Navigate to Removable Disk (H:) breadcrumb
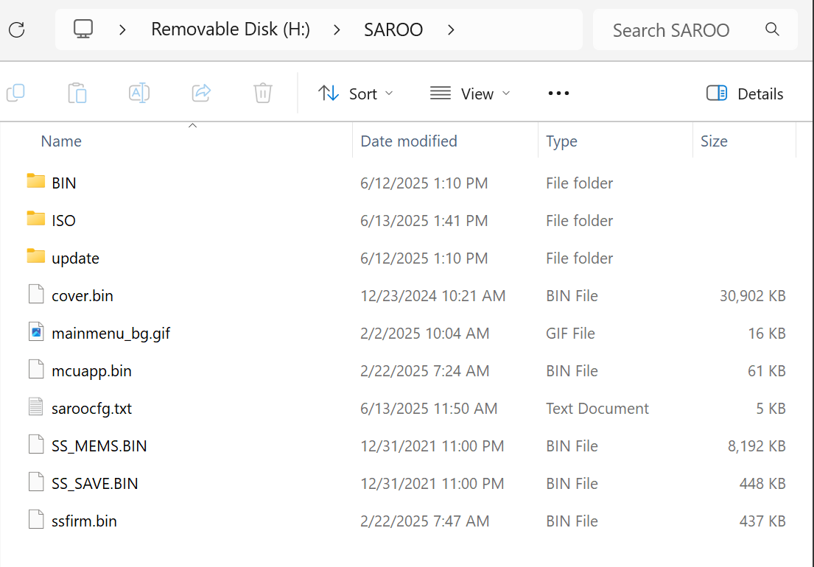The image size is (814, 567). (231, 29)
